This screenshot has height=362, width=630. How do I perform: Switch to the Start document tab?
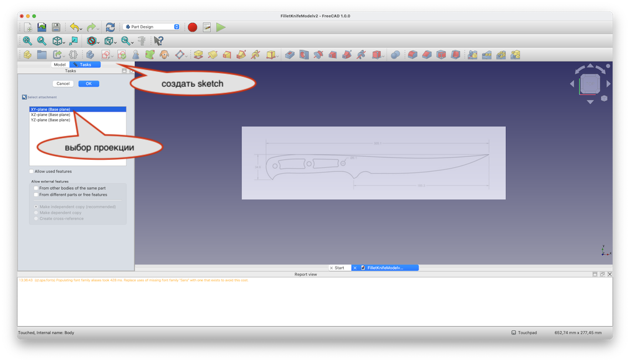coord(339,268)
